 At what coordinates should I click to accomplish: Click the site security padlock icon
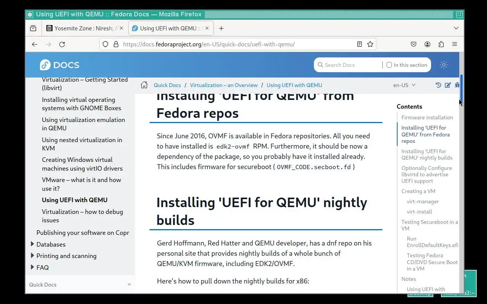tap(116, 44)
